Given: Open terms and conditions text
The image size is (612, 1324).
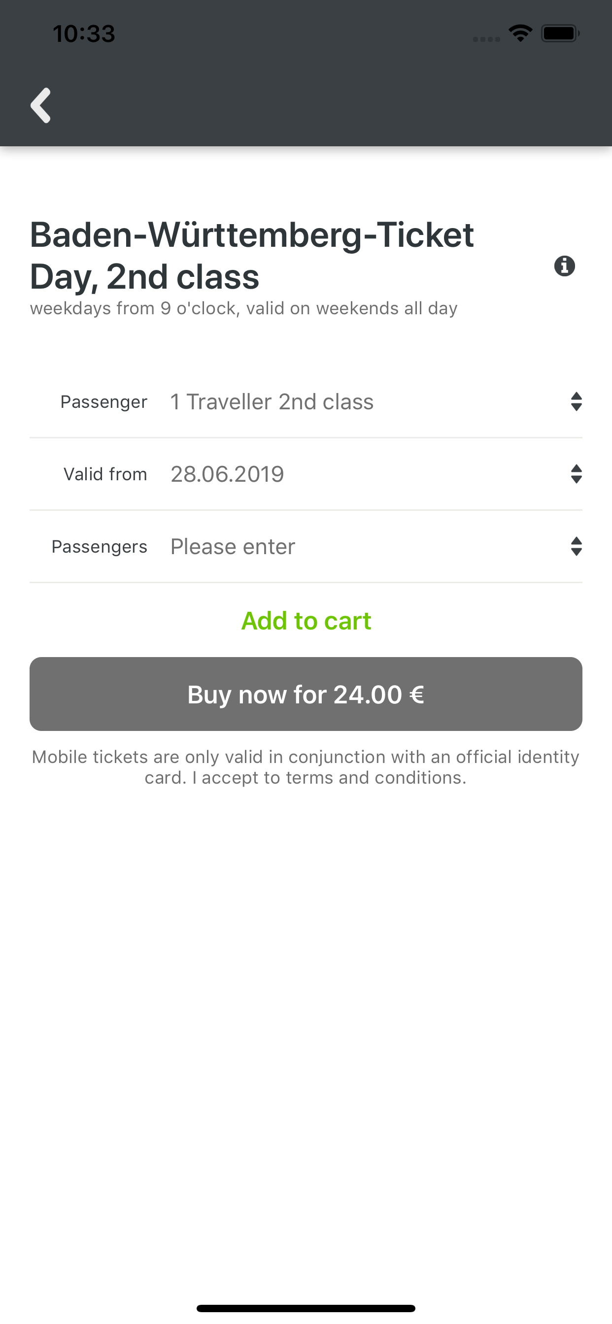Looking at the screenshot, I should (x=375, y=778).
